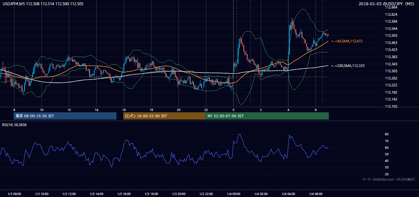Click the 1/3 22:00 time label
The image size is (419, 197).
tap(206, 194)
